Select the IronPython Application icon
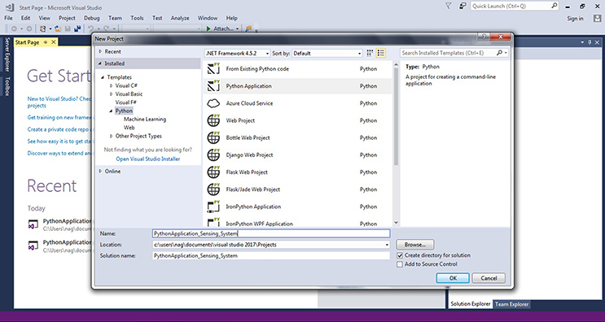This screenshot has width=605, height=322. pos(213,207)
